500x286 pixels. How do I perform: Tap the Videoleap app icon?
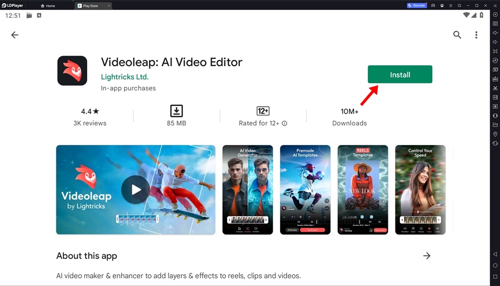[72, 71]
